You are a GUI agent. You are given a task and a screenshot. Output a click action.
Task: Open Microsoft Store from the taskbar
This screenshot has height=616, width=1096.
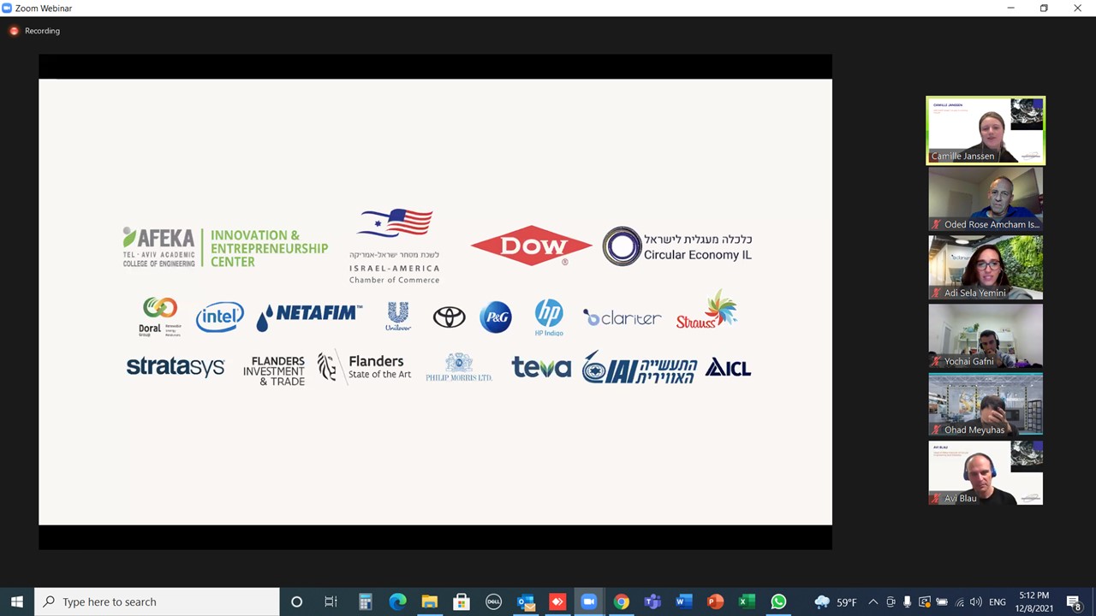(461, 601)
